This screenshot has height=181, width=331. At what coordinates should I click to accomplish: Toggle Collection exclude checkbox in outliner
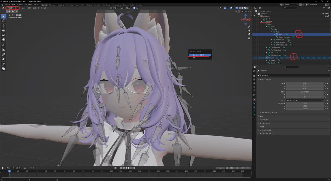pos(323,14)
